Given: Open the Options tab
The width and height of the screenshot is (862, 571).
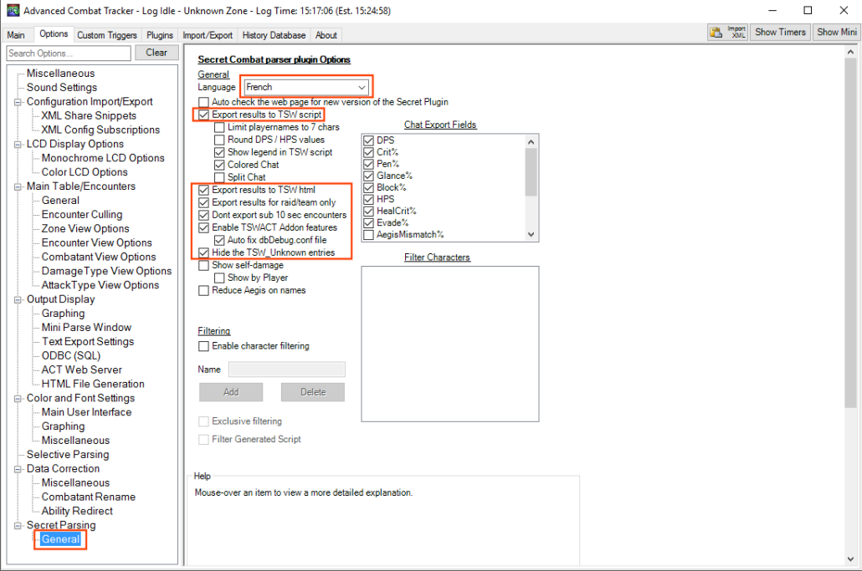Looking at the screenshot, I should (x=54, y=34).
